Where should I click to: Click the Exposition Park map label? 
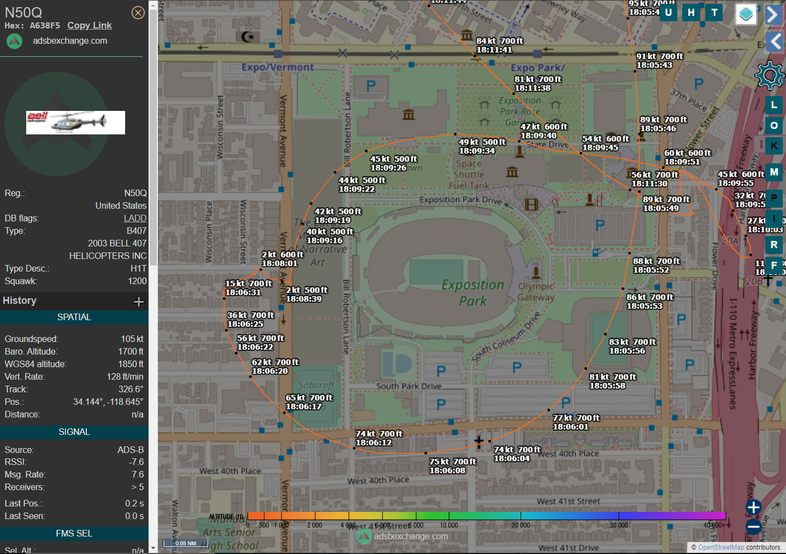point(473,293)
